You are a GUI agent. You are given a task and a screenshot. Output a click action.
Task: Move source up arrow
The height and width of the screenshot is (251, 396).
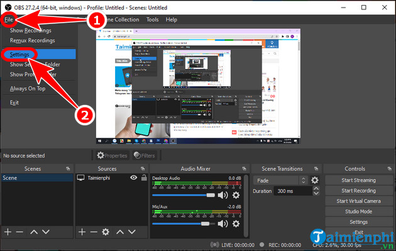point(120,231)
